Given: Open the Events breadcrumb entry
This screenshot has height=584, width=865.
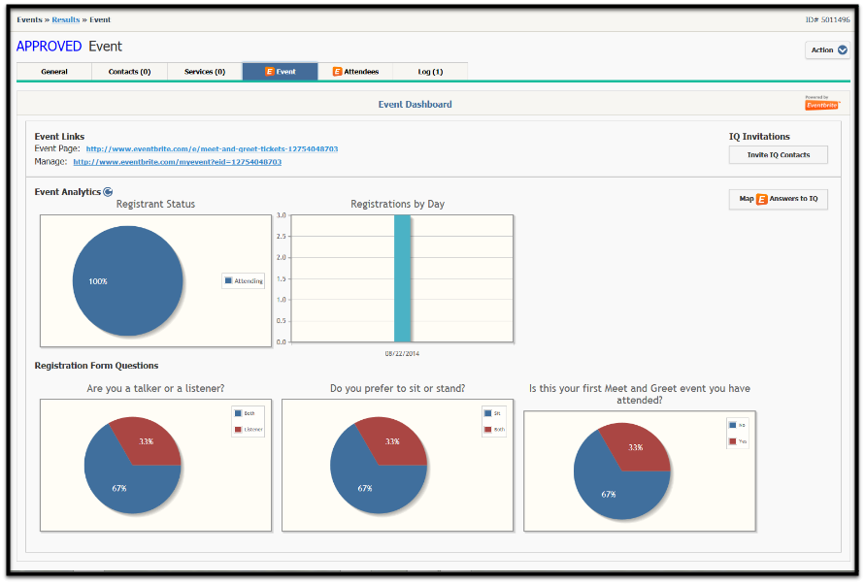Looking at the screenshot, I should (x=29, y=18).
